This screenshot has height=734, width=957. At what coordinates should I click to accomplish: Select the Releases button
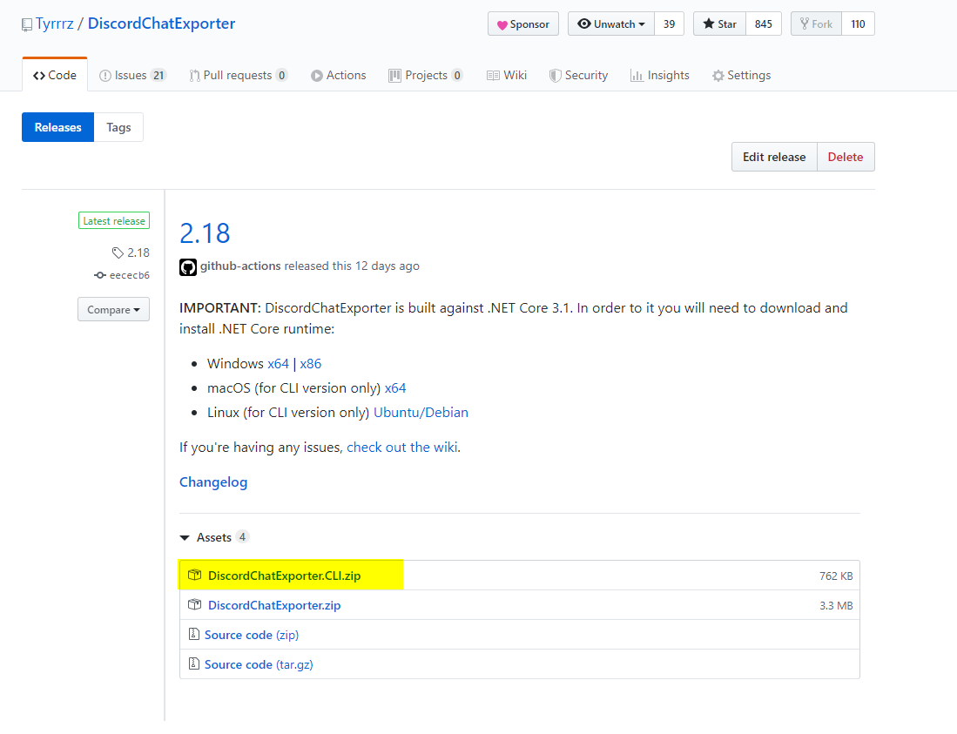coord(58,127)
